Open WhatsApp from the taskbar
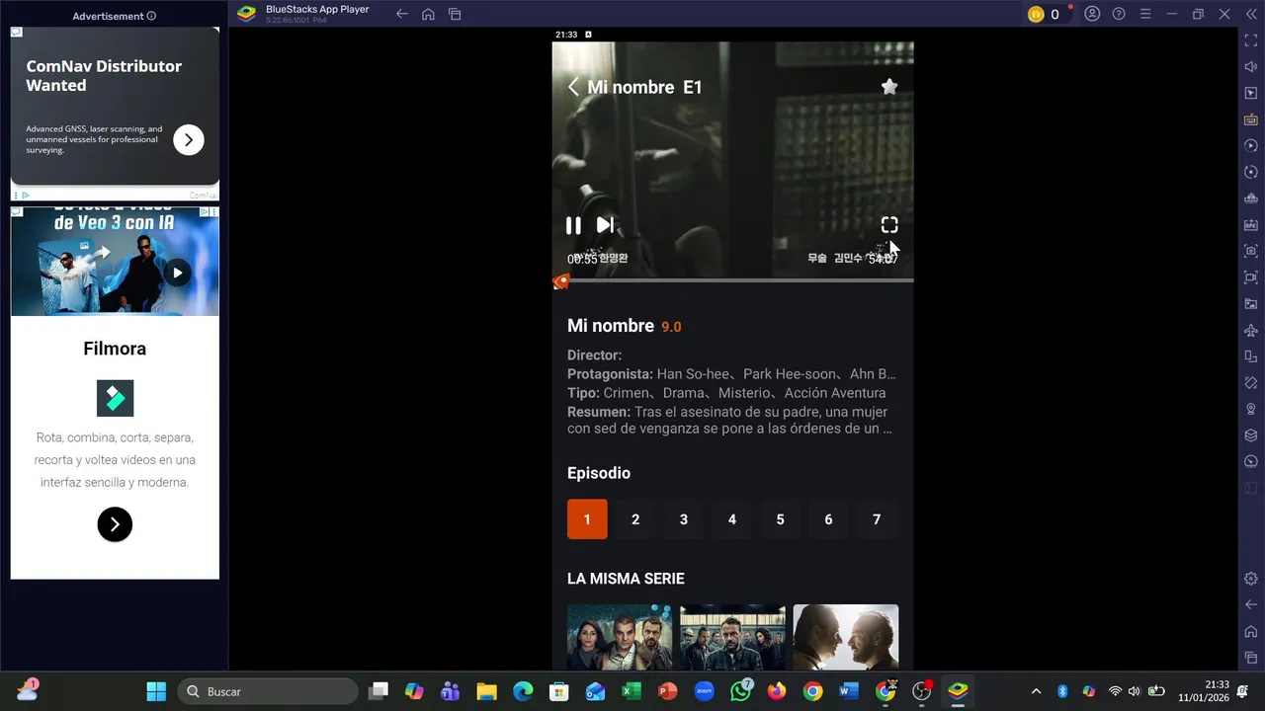The height and width of the screenshot is (711, 1265). [740, 691]
